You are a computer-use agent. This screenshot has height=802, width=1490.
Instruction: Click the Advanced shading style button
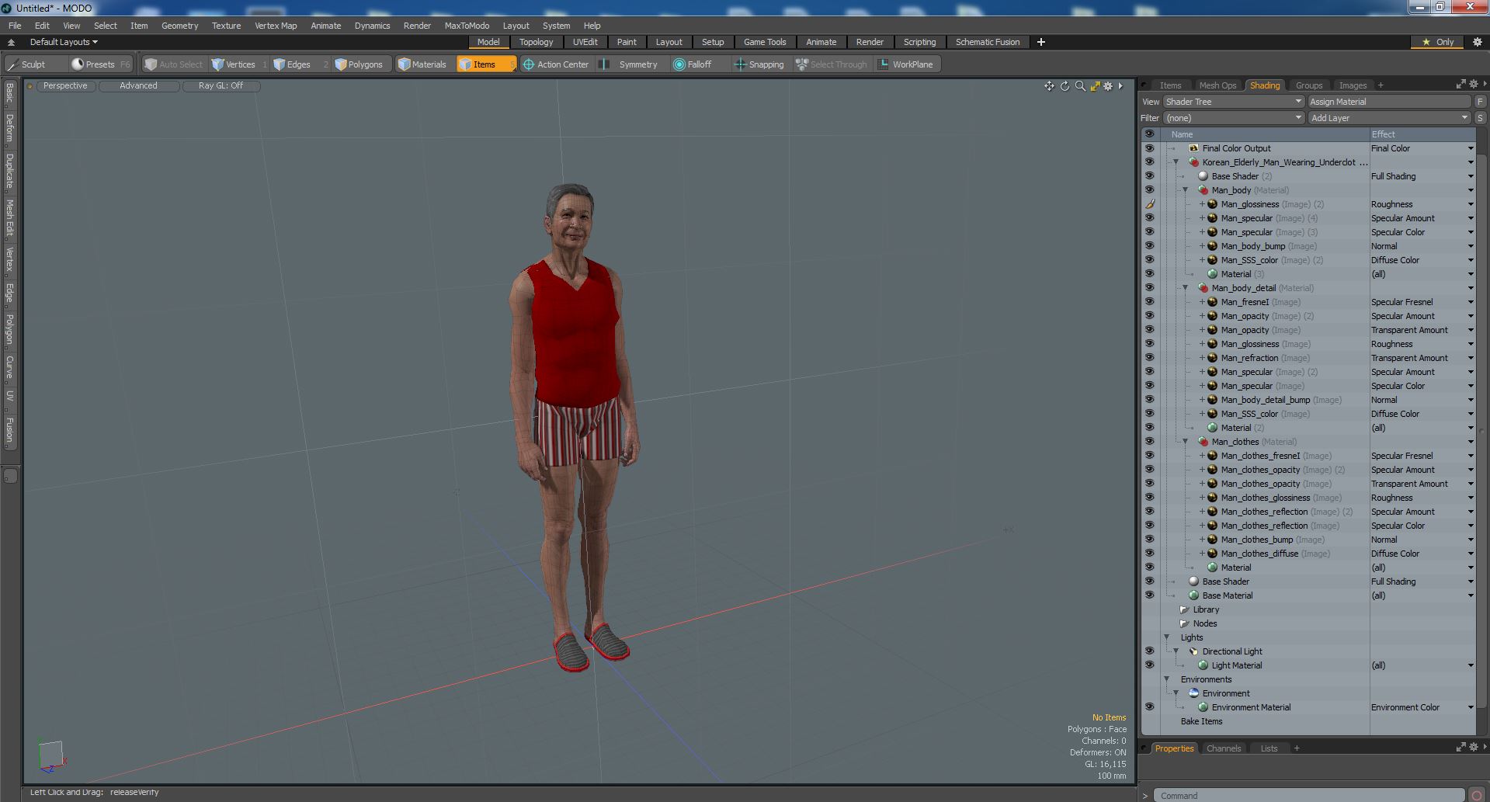(138, 86)
